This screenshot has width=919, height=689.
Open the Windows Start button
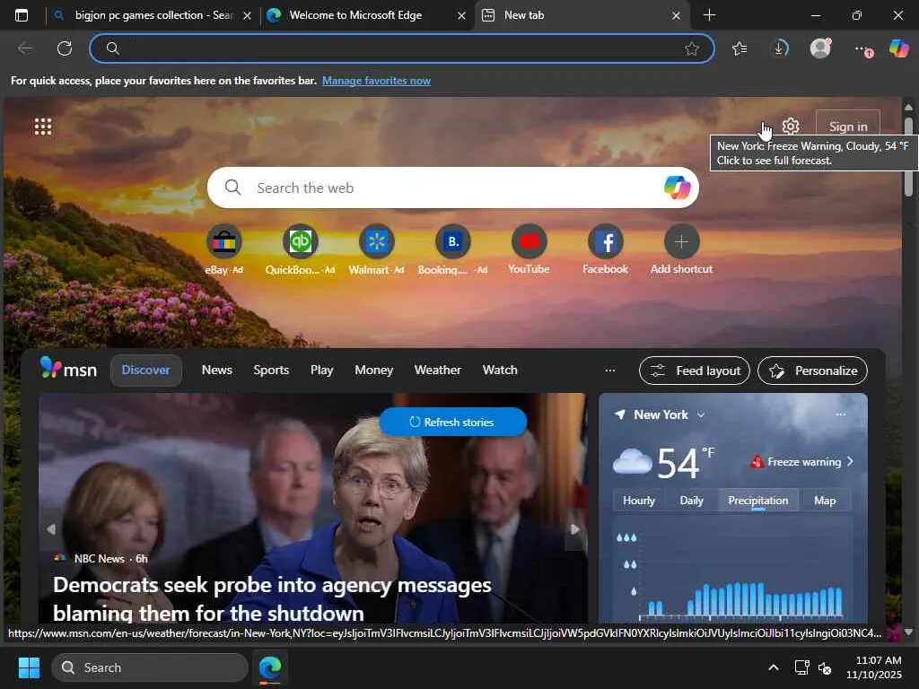[x=29, y=667]
